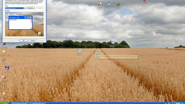185x104 pixels.
Task: Open the blue floppy disk shortcut
Action: click(x=7, y=68)
